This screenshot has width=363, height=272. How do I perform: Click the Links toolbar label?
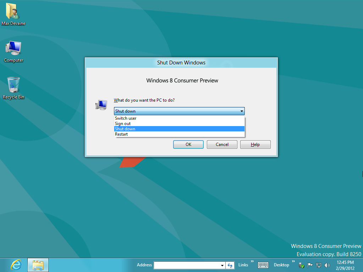243,265
